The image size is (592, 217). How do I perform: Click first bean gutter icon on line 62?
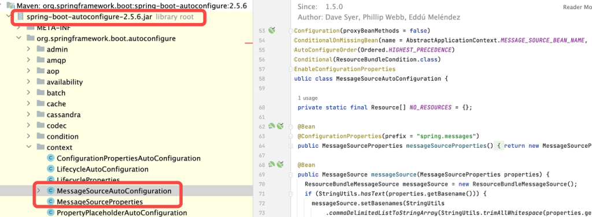(x=271, y=126)
